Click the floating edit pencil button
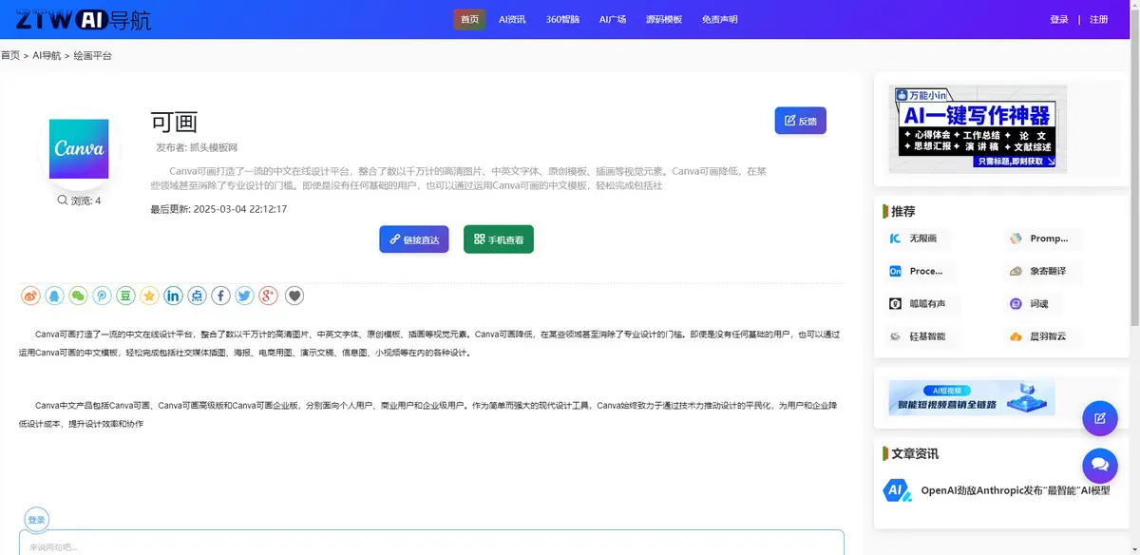Screen dimensions: 1140x555 click(1100, 418)
